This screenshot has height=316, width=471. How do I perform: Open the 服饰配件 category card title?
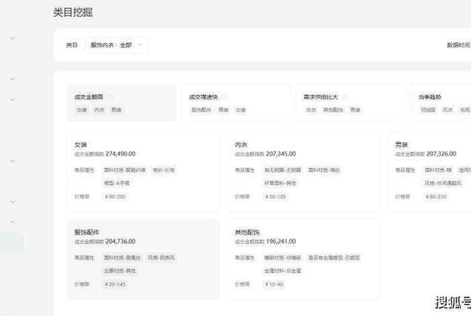(87, 232)
